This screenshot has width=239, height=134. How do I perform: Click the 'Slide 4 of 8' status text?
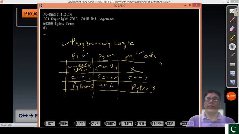point(6,125)
